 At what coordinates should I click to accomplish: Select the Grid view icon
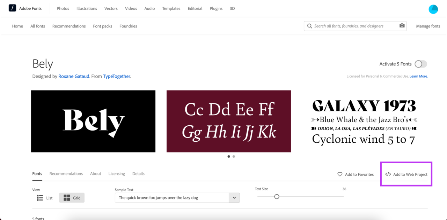(66, 197)
